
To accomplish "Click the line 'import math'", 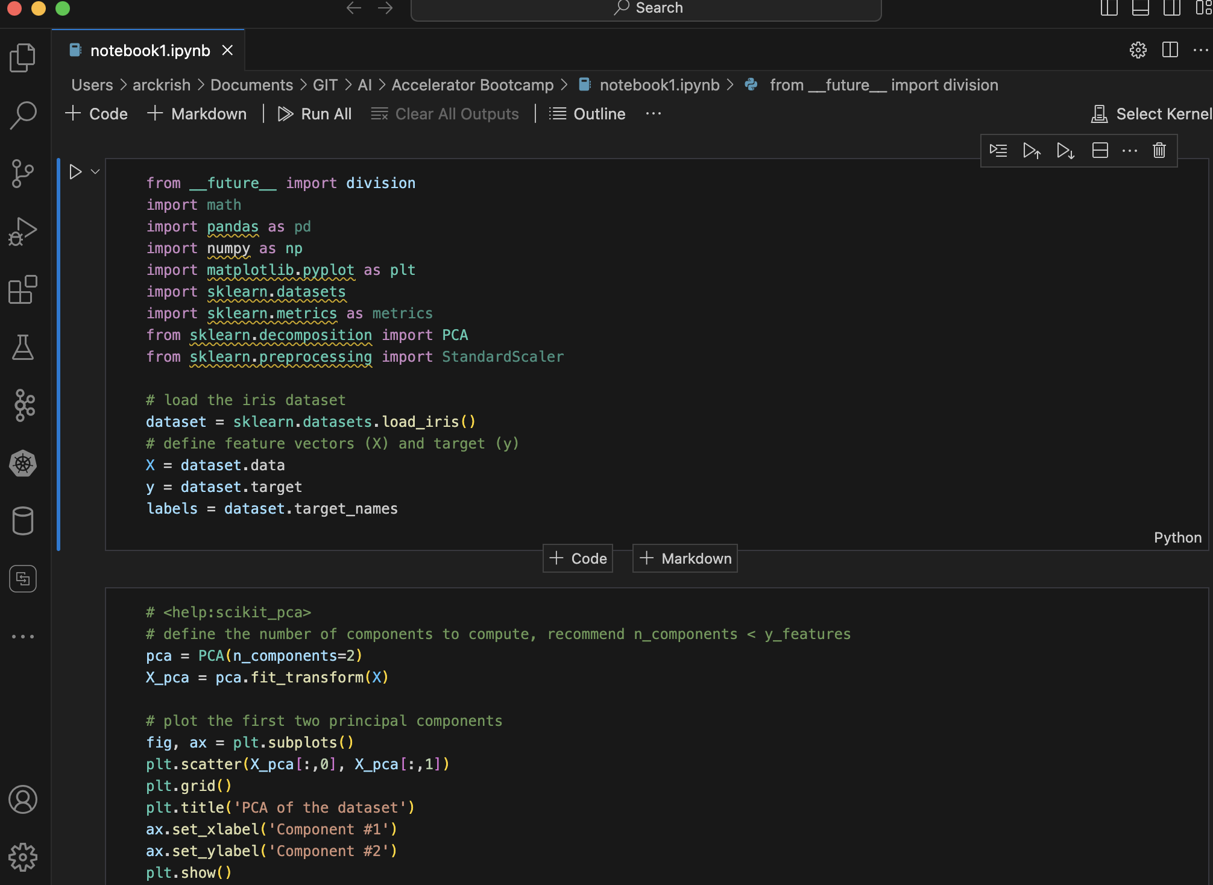I will pyautogui.click(x=194, y=205).
